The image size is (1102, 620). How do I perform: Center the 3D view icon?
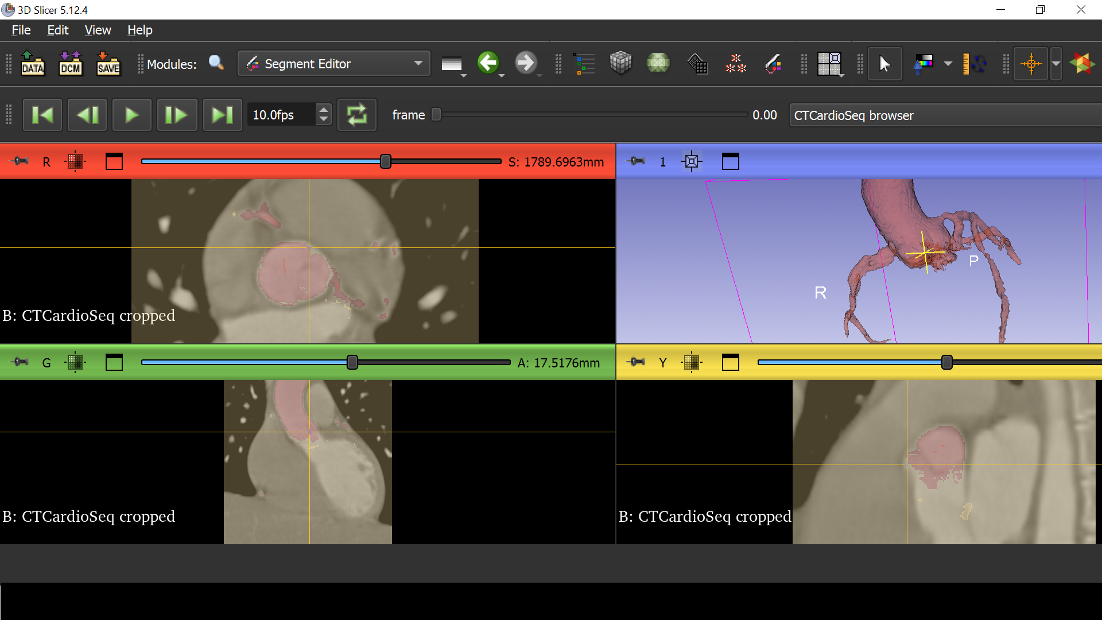(692, 161)
